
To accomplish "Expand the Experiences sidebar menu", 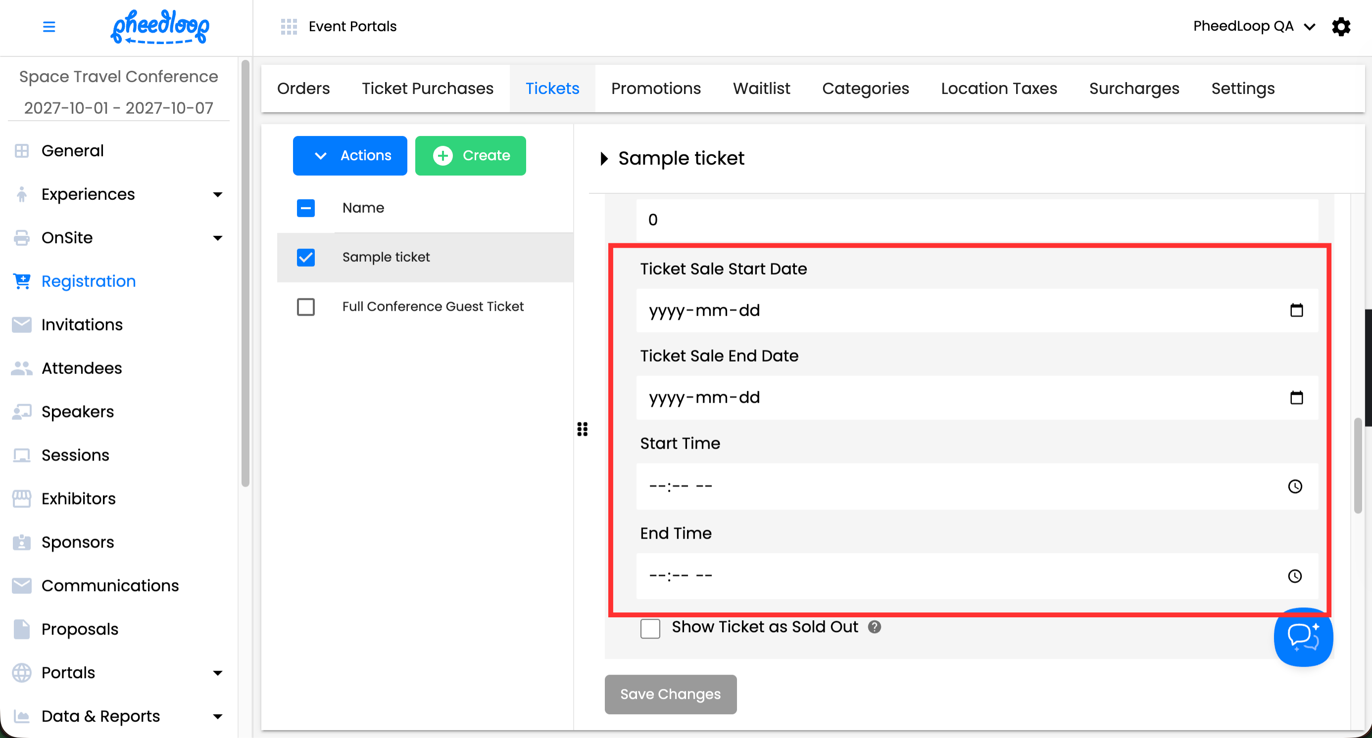I will (217, 195).
